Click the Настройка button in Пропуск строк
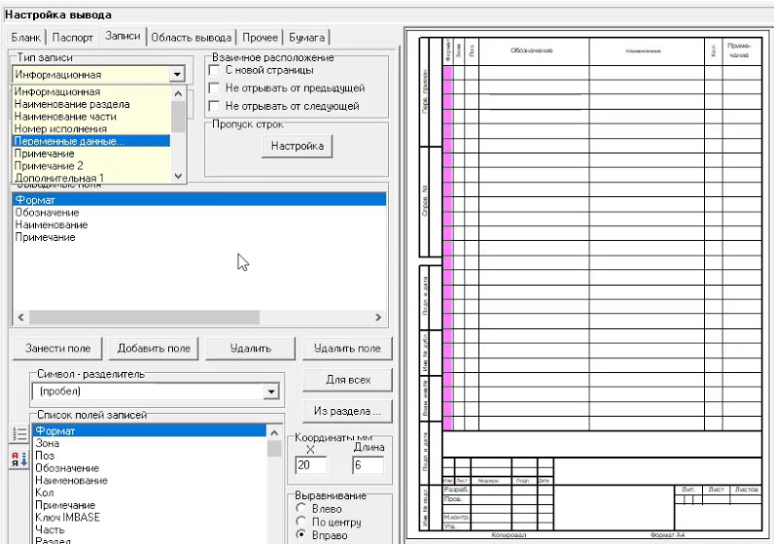The width and height of the screenshot is (774, 544). (298, 146)
